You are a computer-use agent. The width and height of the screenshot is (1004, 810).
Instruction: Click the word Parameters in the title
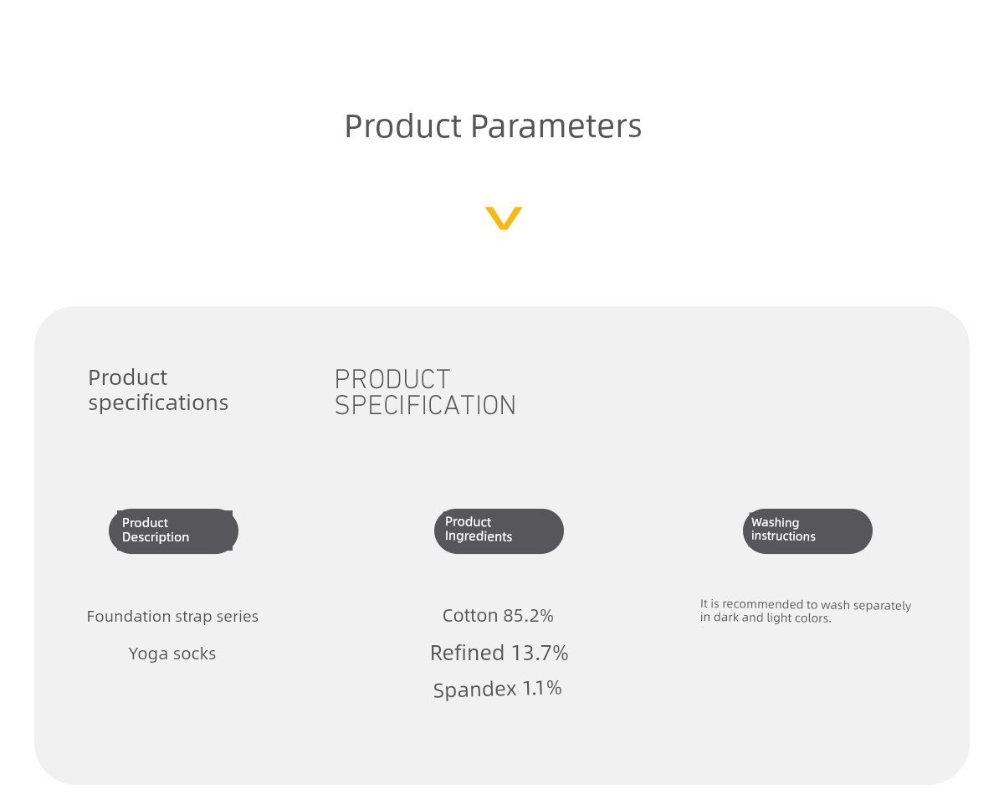(x=556, y=126)
